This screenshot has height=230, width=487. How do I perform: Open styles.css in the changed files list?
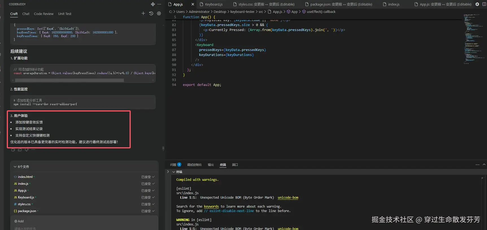[24, 204]
